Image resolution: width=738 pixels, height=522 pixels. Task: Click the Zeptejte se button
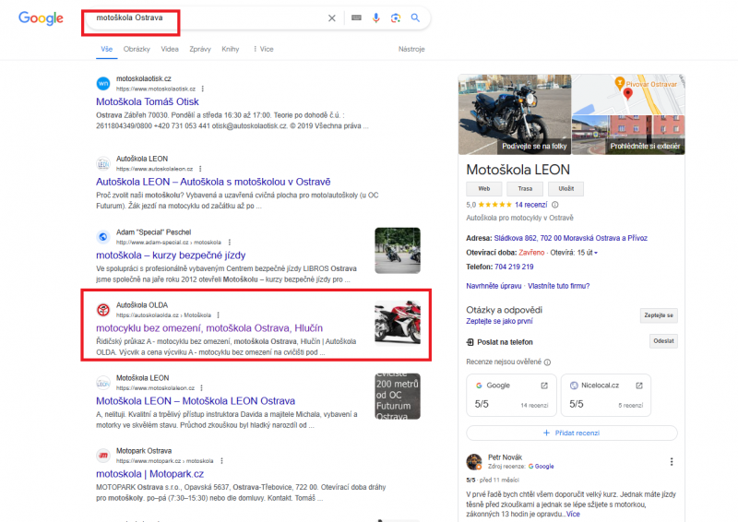pos(659,315)
